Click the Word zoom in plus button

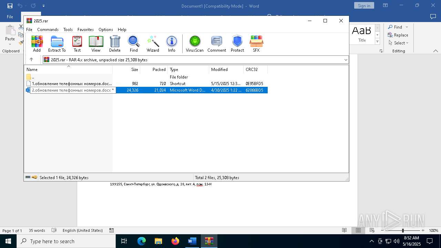[423, 230]
